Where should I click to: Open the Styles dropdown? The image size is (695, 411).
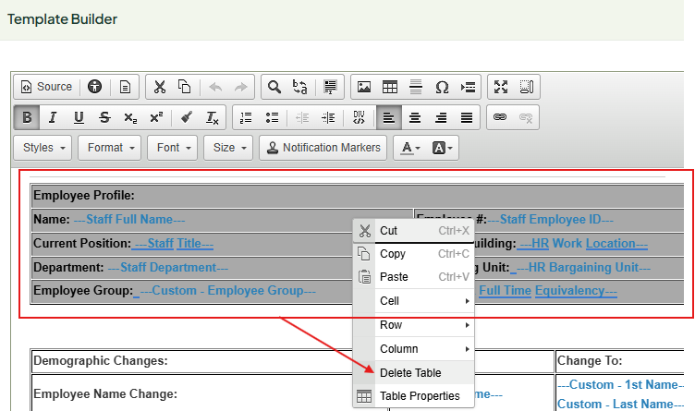[x=43, y=148]
